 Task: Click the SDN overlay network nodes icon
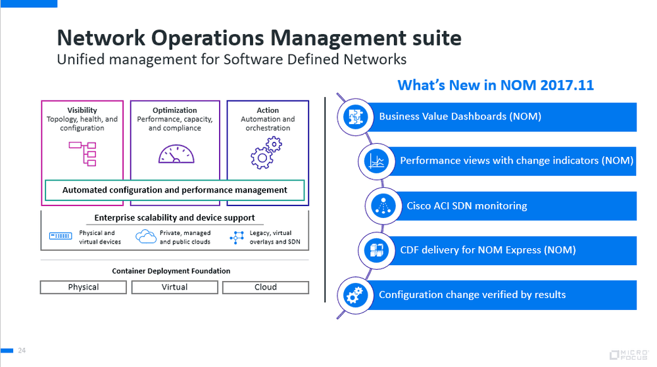click(x=237, y=238)
